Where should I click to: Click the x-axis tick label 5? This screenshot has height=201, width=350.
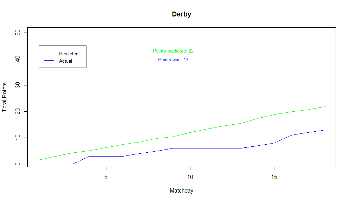click(x=106, y=177)
